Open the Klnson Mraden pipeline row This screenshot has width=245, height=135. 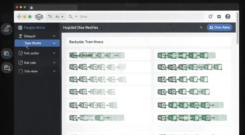(108, 55)
